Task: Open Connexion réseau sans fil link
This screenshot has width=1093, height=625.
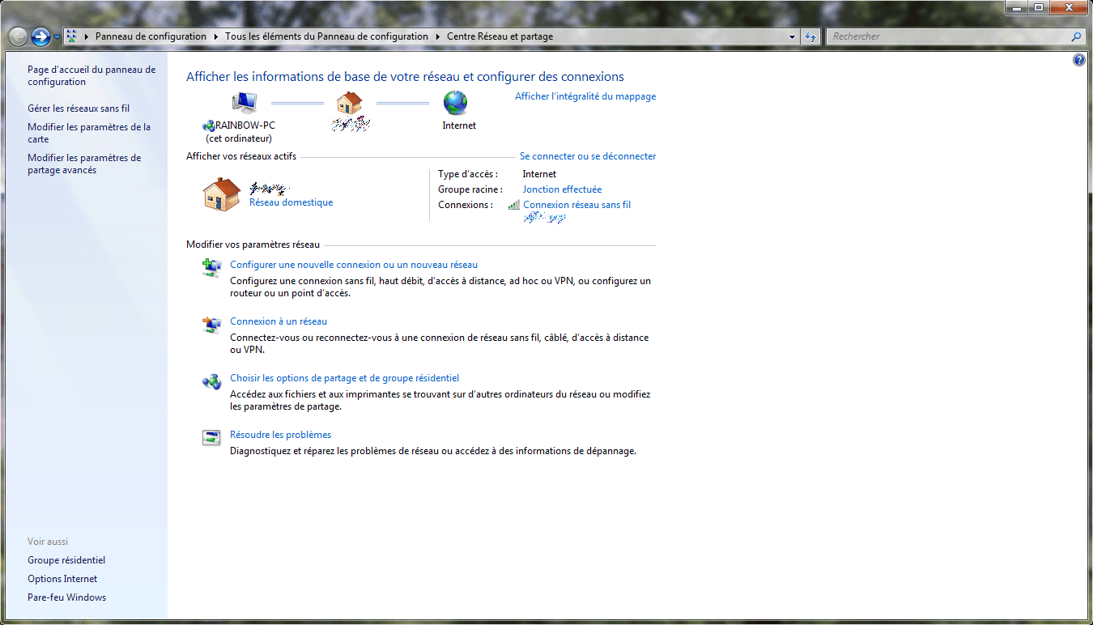Action: tap(576, 205)
